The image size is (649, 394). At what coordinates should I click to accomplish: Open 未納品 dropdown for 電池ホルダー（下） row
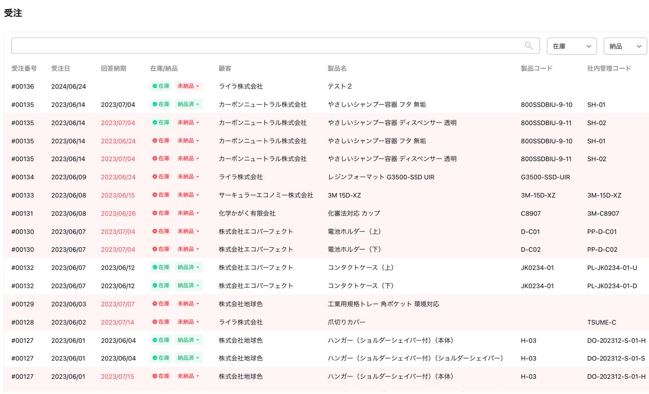188,249
